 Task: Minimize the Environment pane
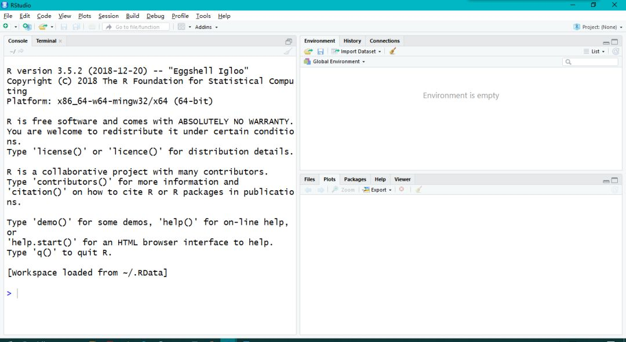pos(606,42)
